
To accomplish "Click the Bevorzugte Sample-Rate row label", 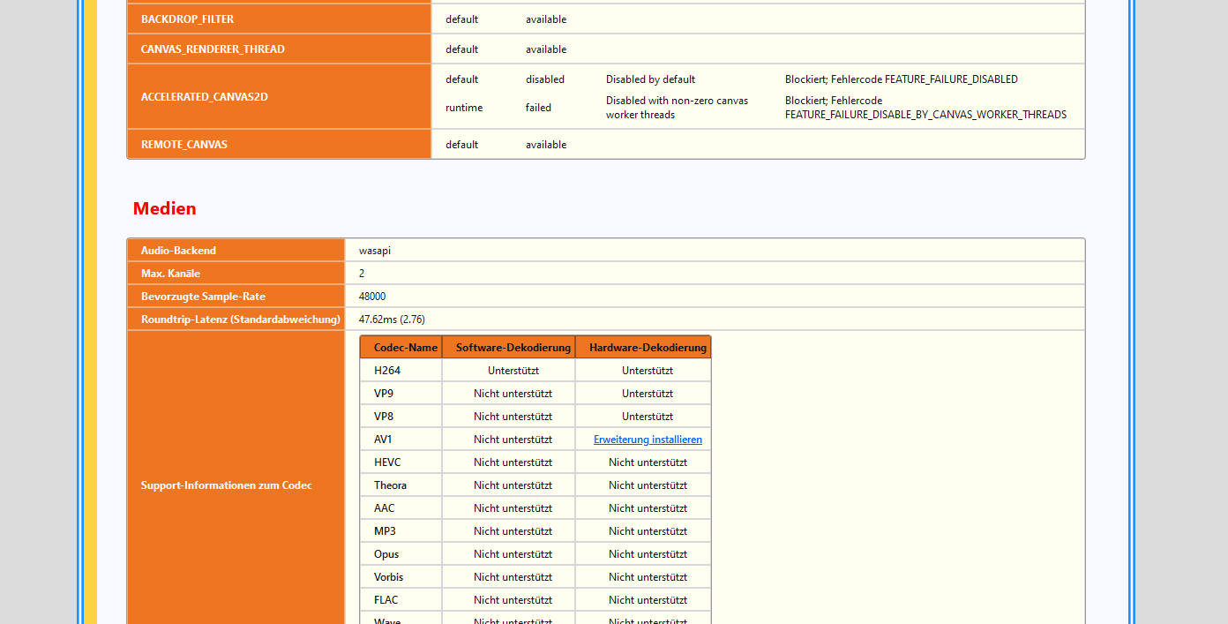I will coord(203,297).
